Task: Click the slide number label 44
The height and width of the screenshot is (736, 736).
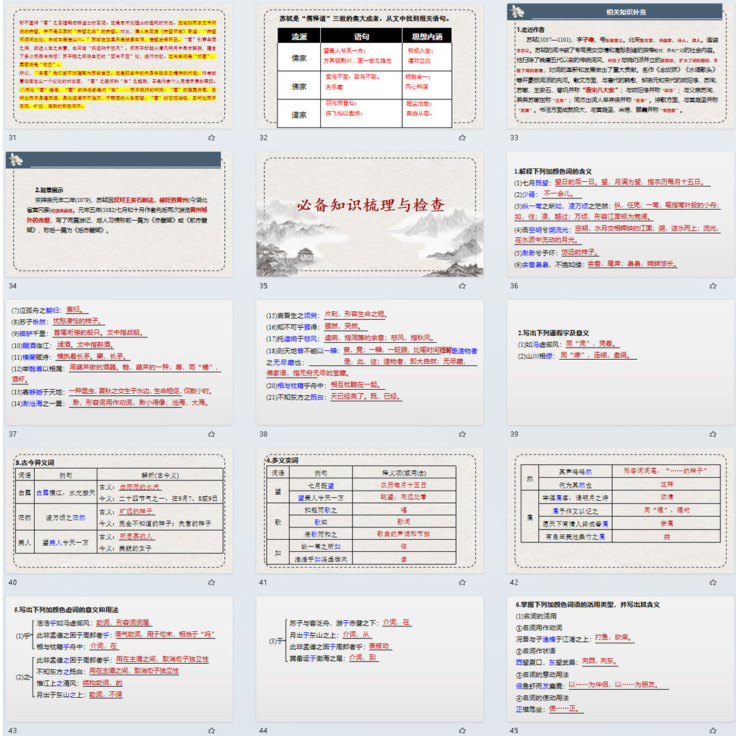Action: tap(263, 731)
